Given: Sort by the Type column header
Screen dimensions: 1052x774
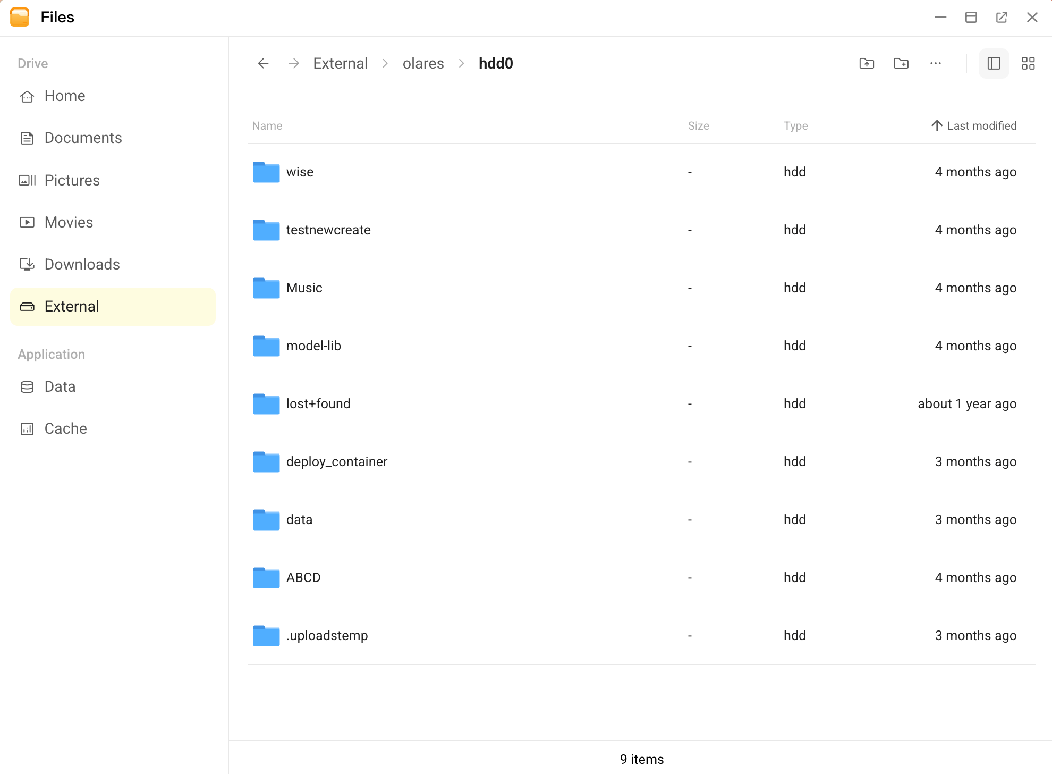Looking at the screenshot, I should pyautogui.click(x=795, y=125).
